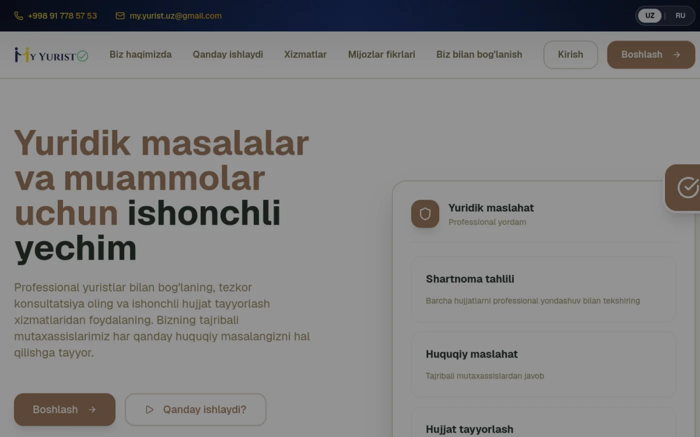Call the number +998 91 778 57 53
The image size is (700, 437).
tap(62, 16)
